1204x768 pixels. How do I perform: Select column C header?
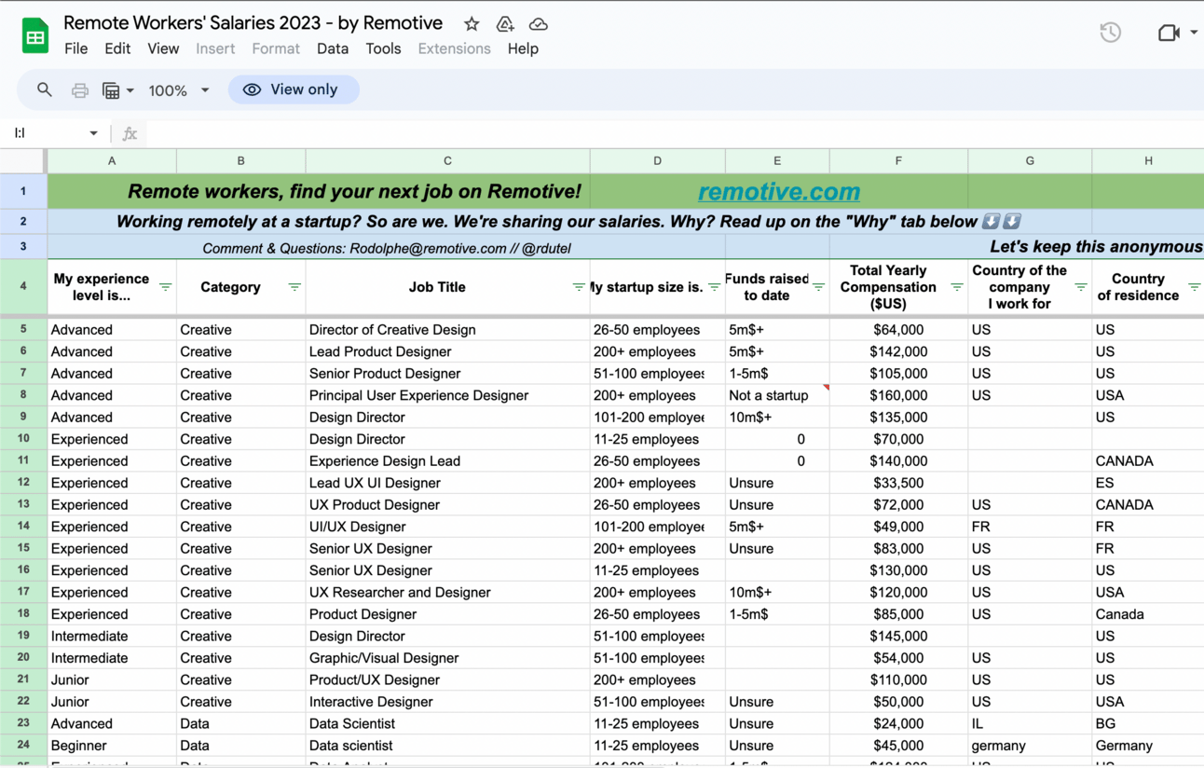pos(447,161)
